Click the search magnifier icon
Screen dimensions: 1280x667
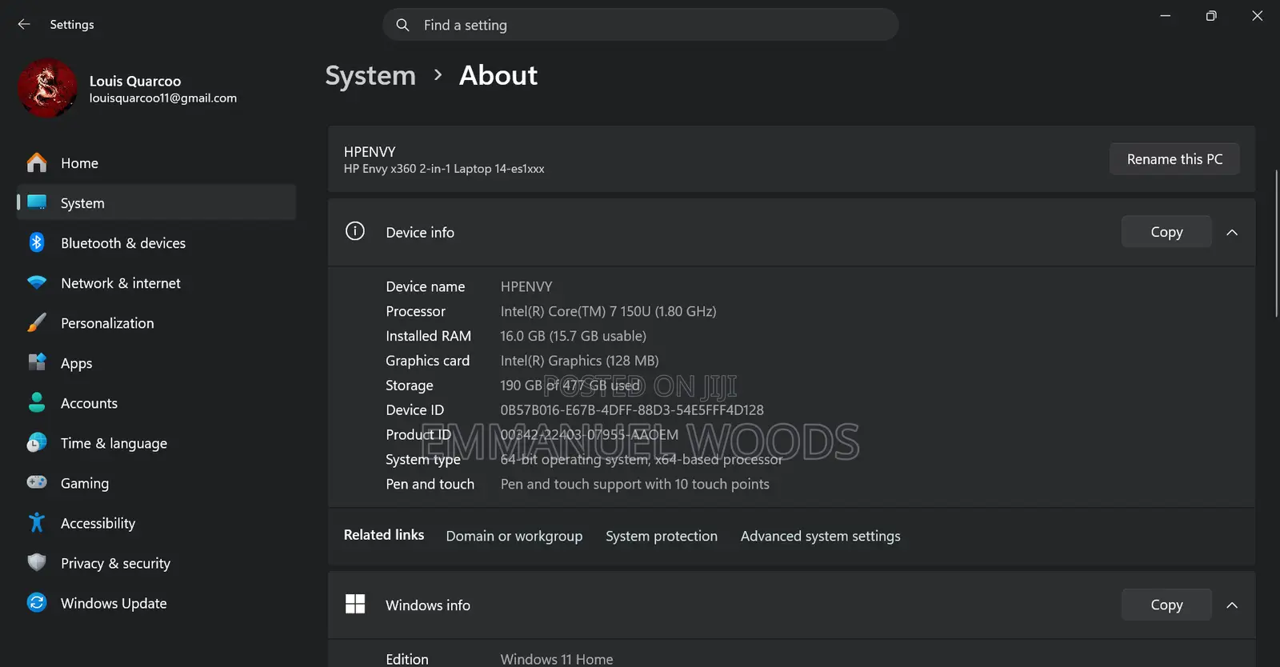point(402,25)
